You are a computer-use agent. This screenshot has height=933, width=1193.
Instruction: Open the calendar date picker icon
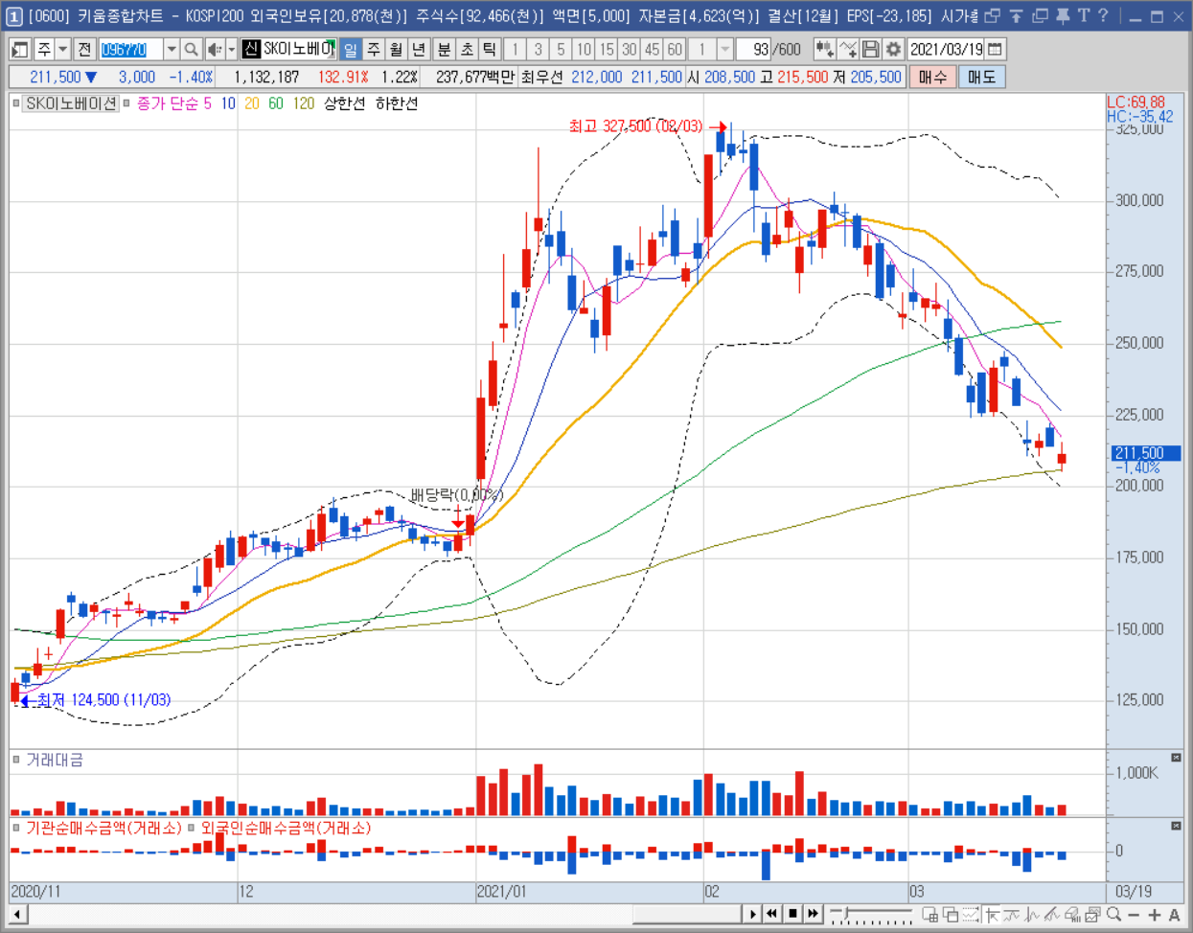pyautogui.click(x=996, y=49)
